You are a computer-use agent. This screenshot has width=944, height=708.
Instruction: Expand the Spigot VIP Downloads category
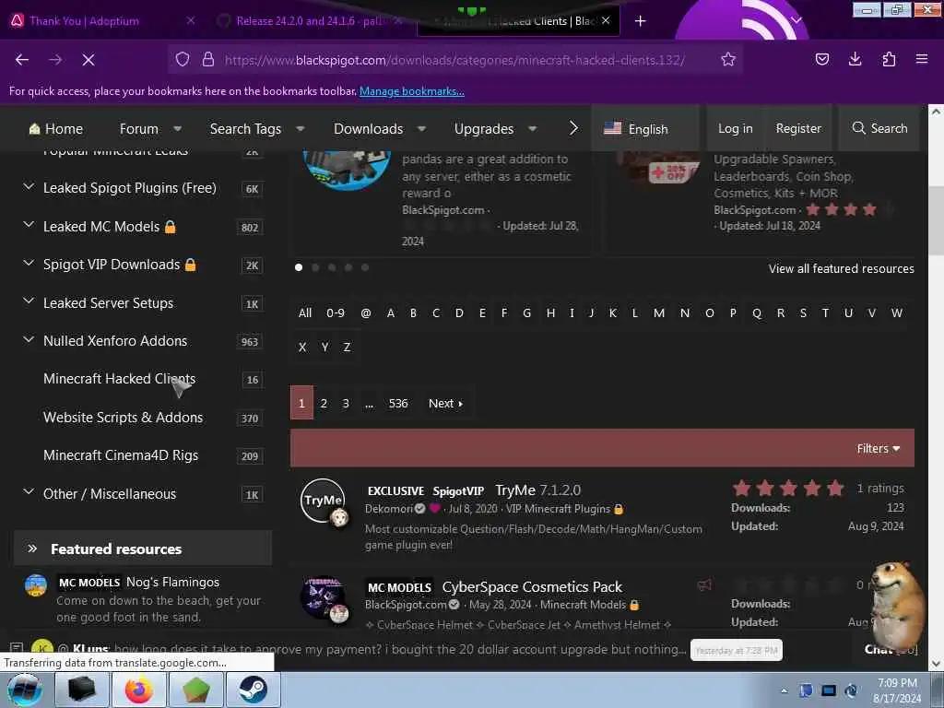(x=29, y=263)
